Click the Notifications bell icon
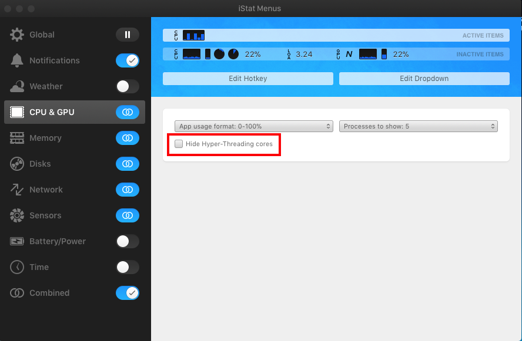 [17, 60]
